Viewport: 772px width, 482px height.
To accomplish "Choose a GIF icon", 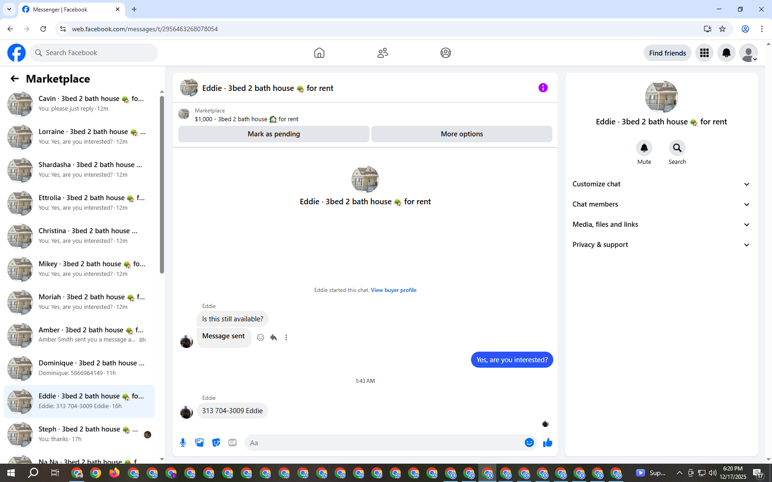I will [x=233, y=443].
